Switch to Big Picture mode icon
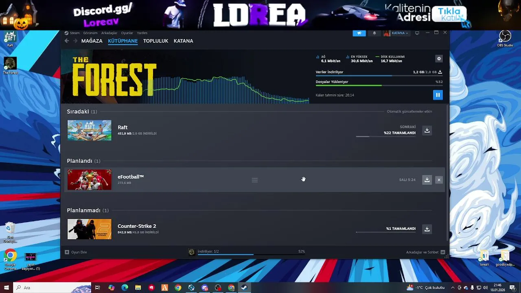This screenshot has height=293, width=521. [417, 33]
